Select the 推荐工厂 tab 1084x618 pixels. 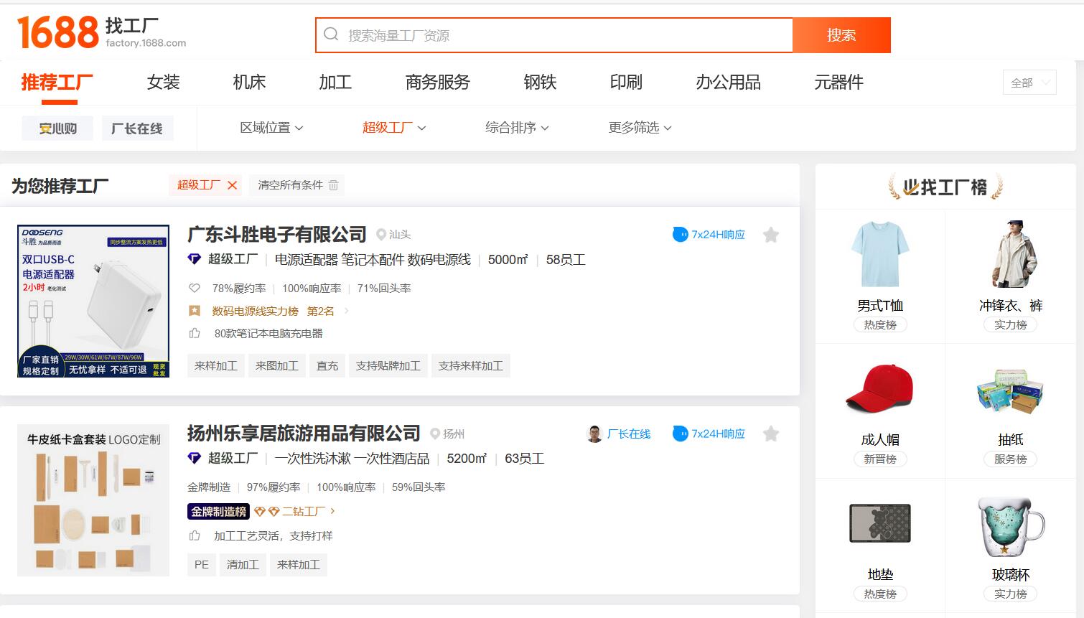pyautogui.click(x=57, y=83)
